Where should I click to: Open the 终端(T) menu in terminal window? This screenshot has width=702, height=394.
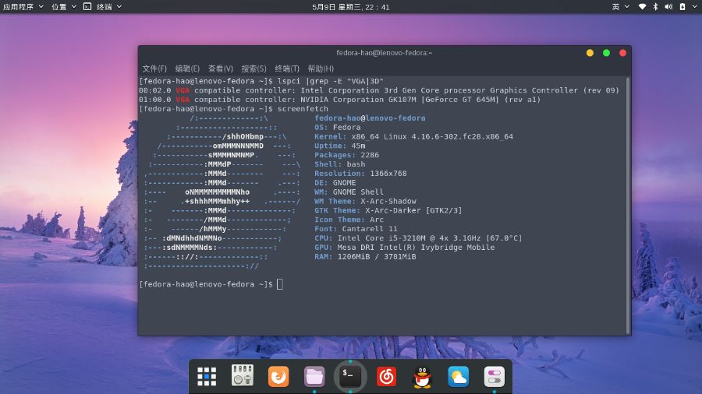287,69
